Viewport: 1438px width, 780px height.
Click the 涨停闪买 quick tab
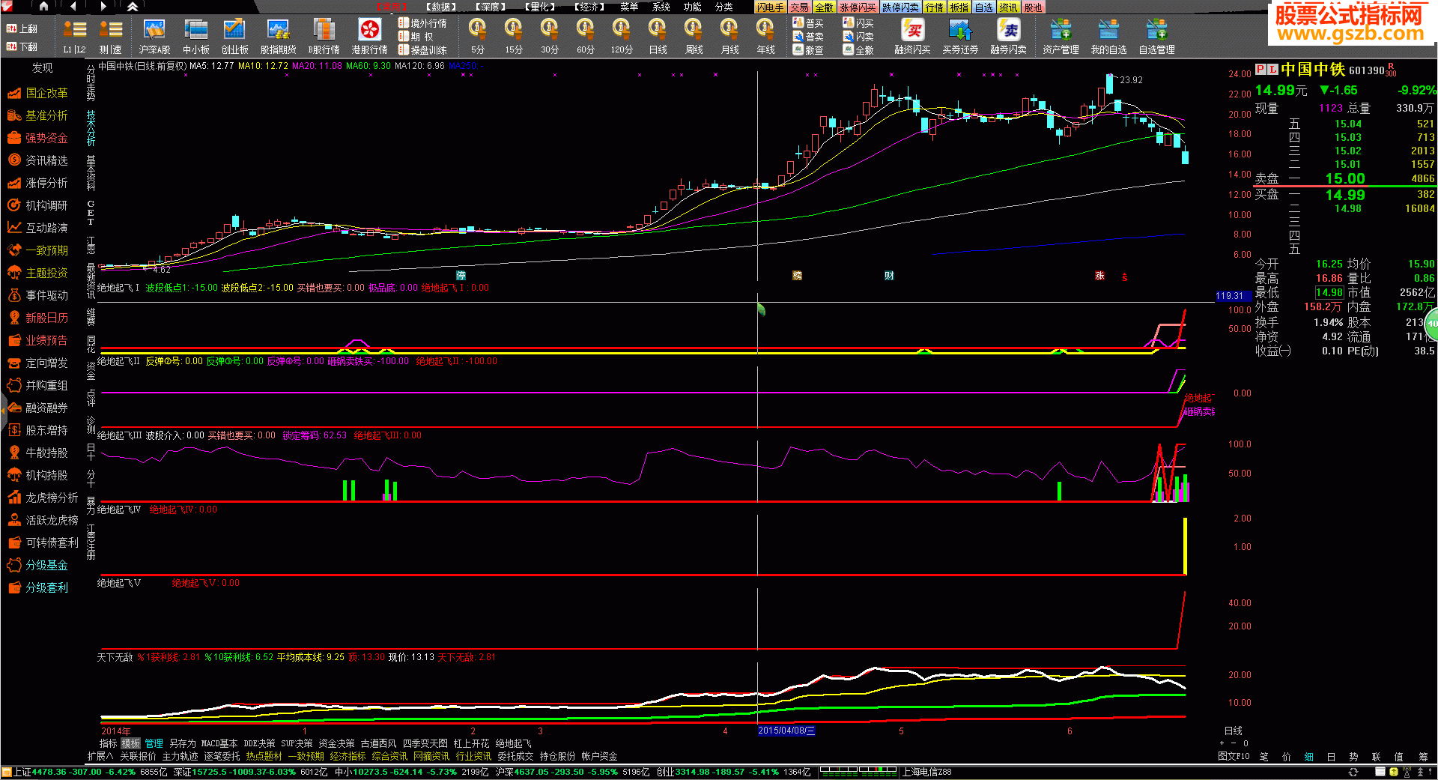tap(858, 7)
